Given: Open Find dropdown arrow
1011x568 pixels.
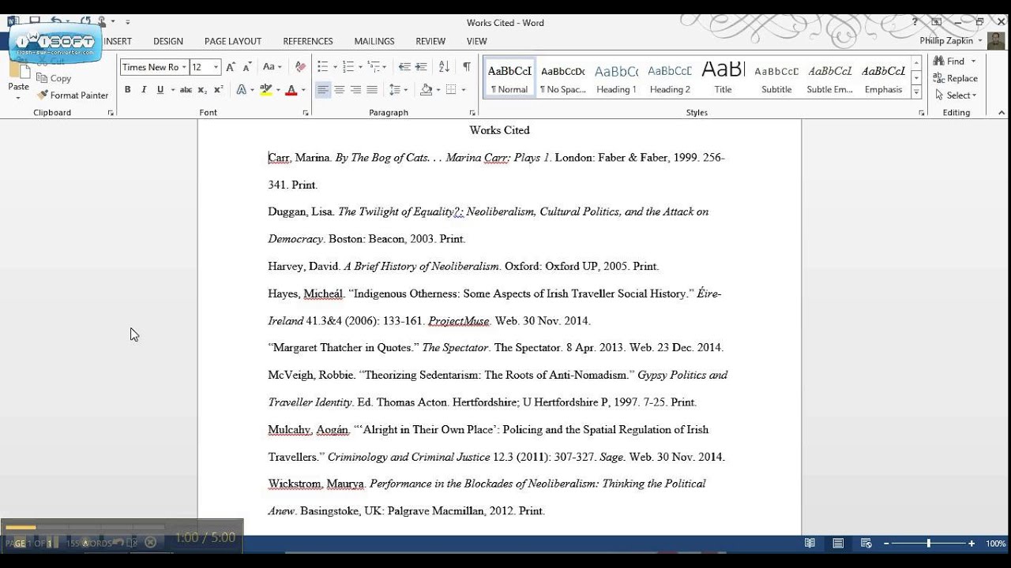Looking at the screenshot, I should 973,62.
